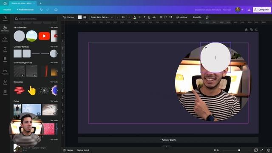Focus the Buscar elementos search field

point(36,19)
